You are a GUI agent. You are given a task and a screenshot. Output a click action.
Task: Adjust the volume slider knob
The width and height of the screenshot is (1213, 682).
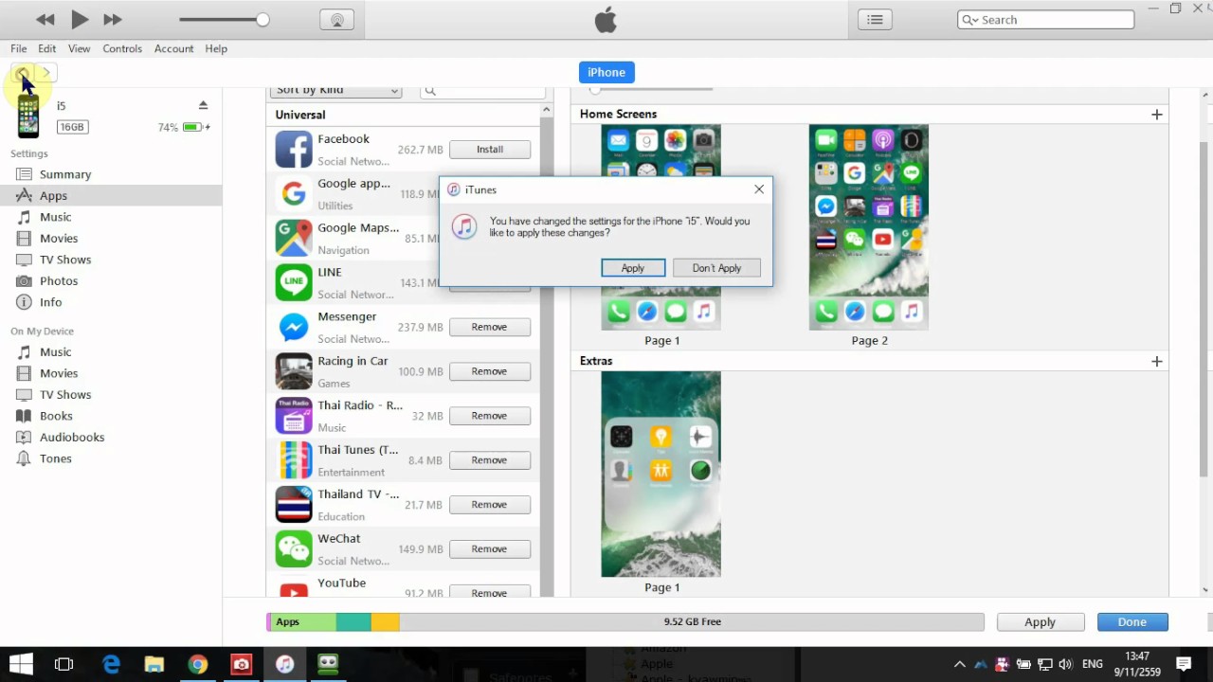coord(263,19)
